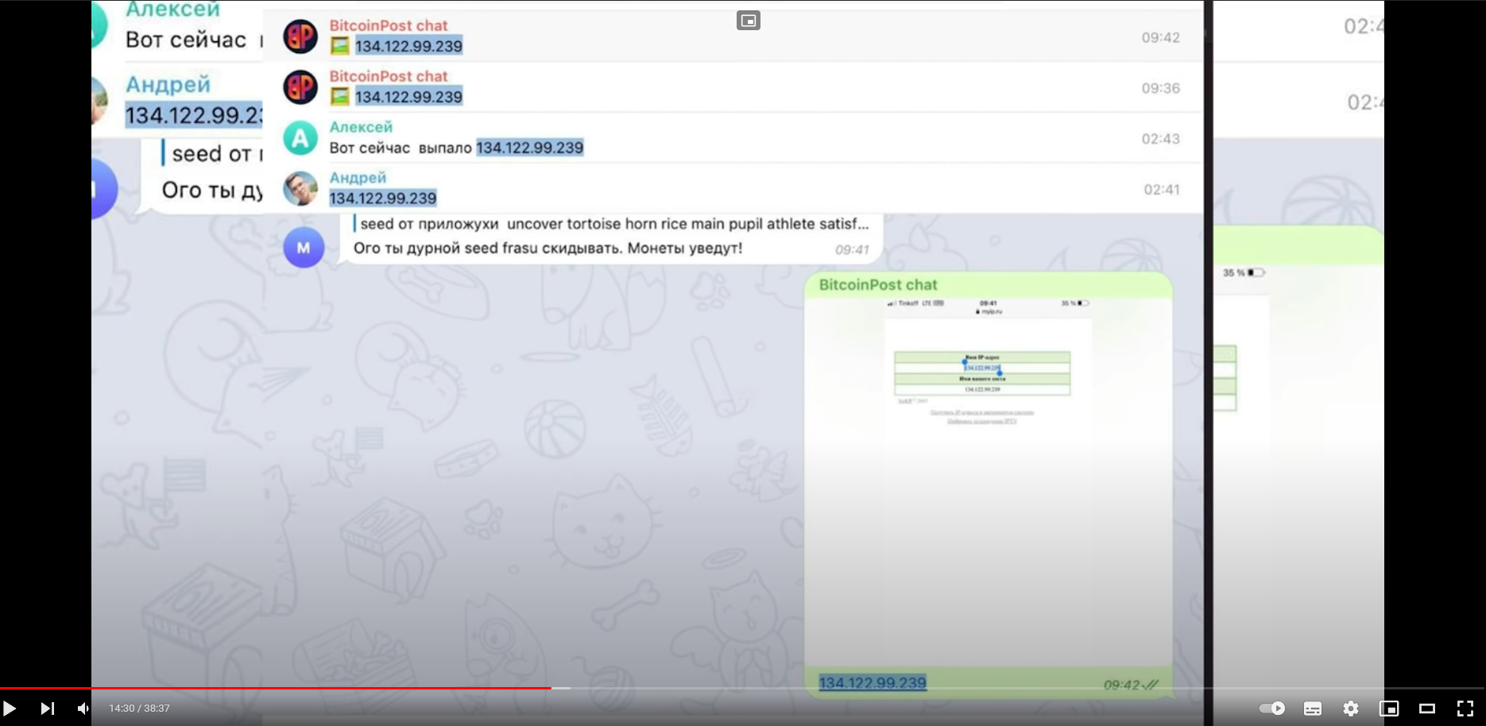The width and height of the screenshot is (1486, 726).
Task: Open Андрей's search result at 02:41
Action: click(x=733, y=189)
